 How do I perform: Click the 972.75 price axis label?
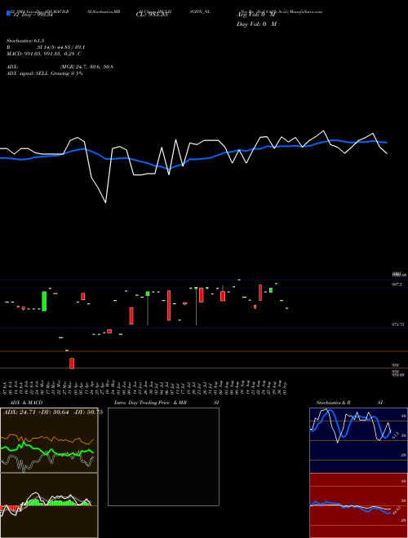(x=398, y=324)
